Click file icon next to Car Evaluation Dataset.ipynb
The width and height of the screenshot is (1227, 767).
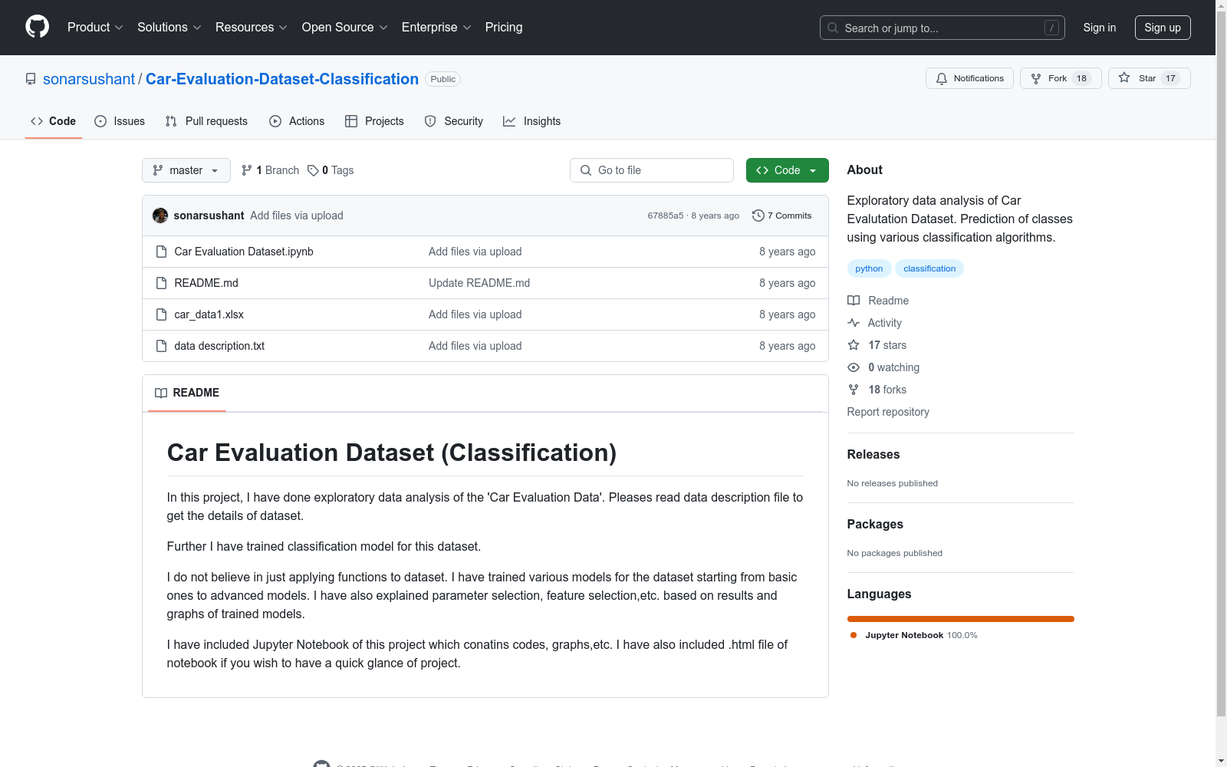click(161, 252)
